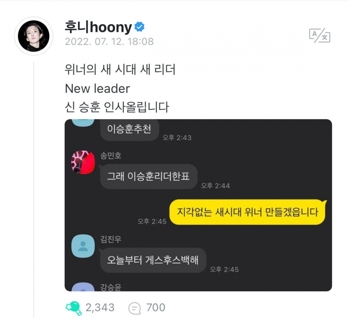Open hoony's profile picture
This screenshot has height=318, width=350.
[34, 36]
